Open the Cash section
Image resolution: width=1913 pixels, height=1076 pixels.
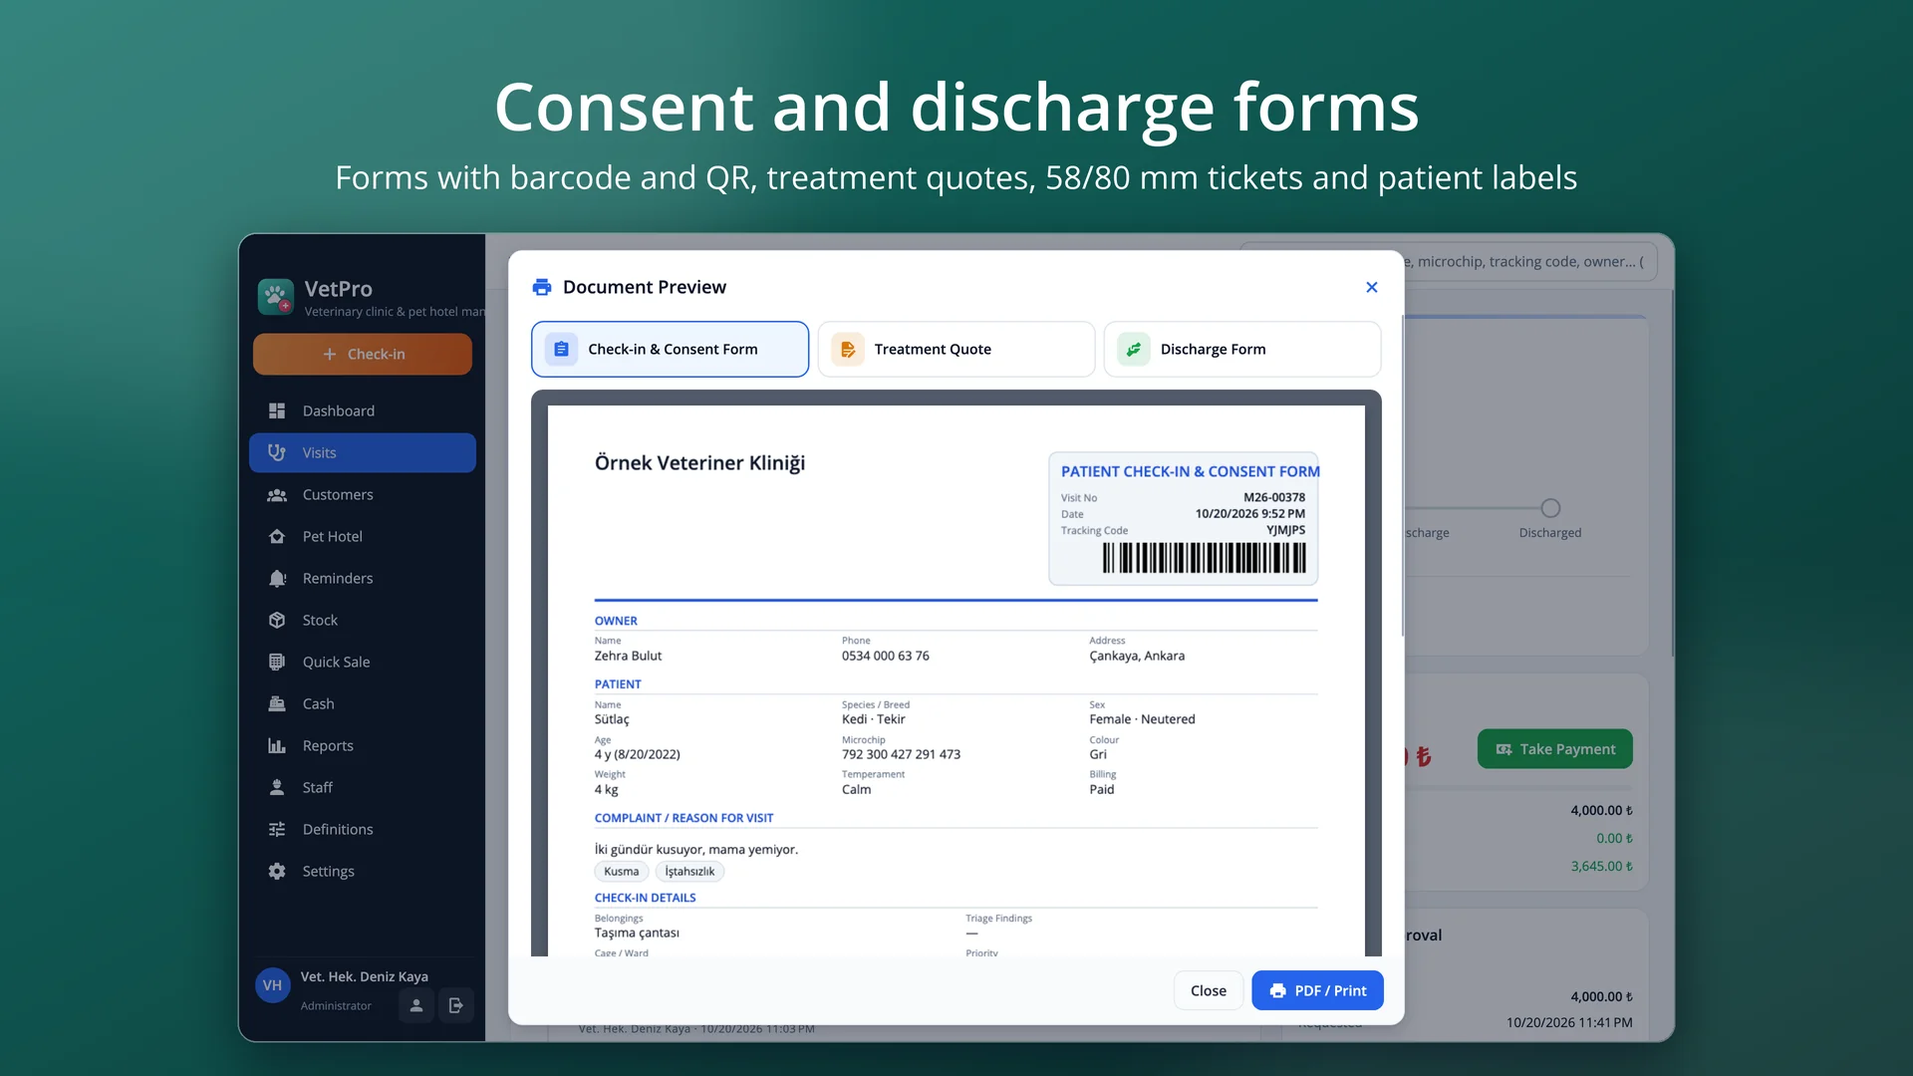[363, 703]
